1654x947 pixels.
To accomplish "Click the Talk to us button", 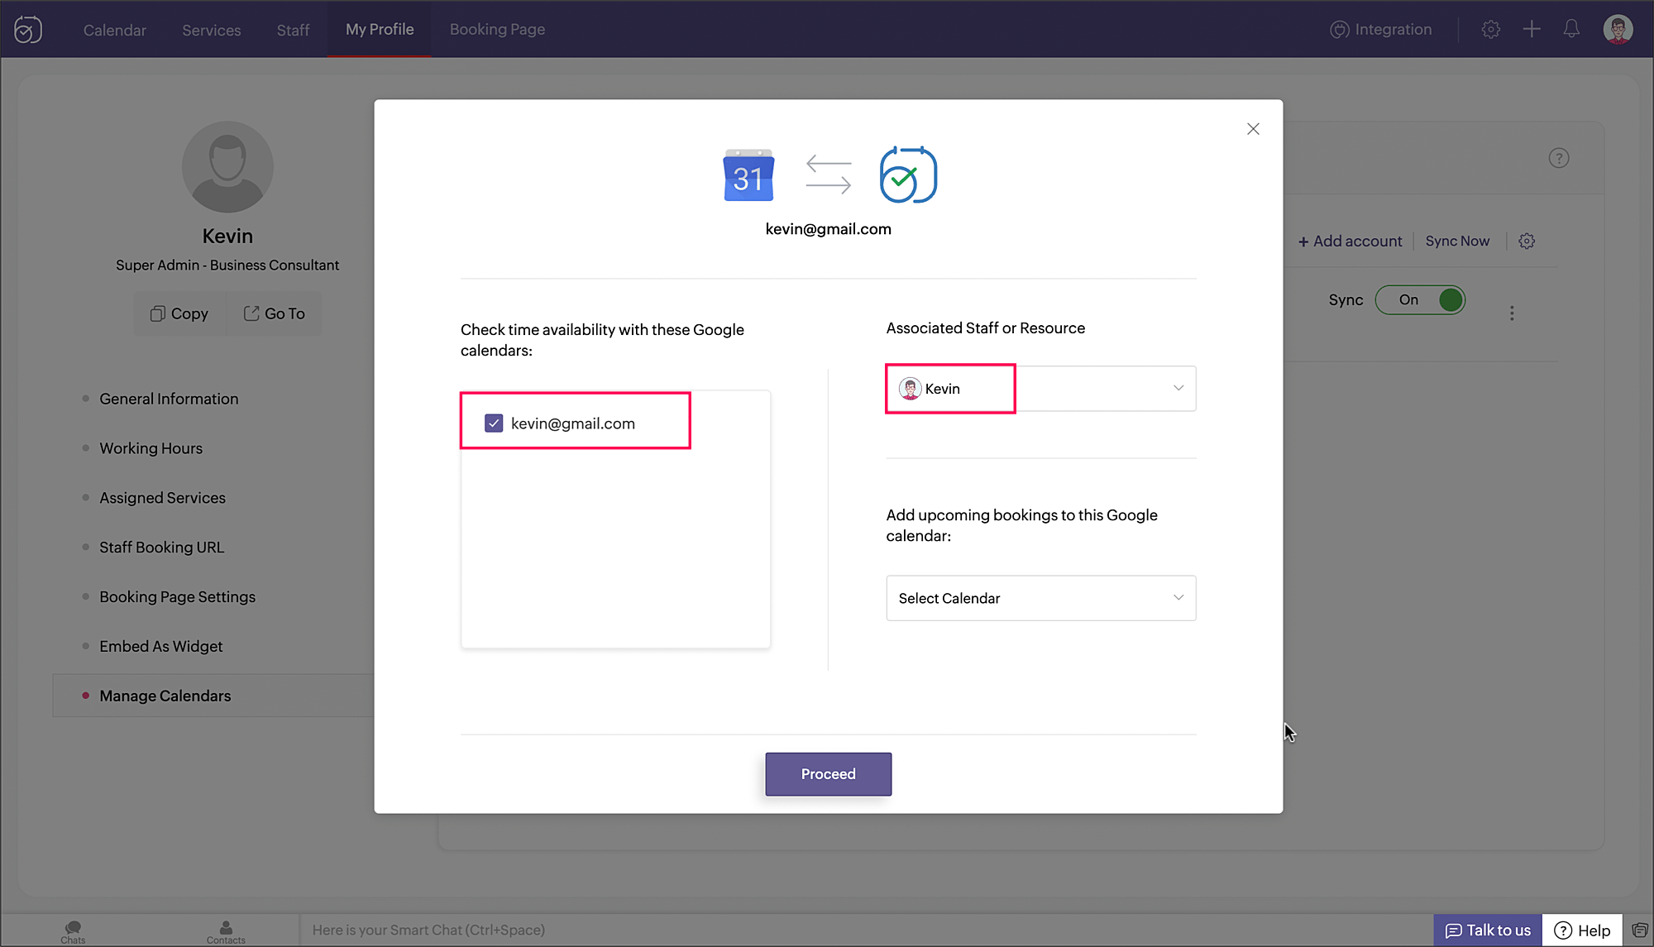I will (x=1488, y=930).
